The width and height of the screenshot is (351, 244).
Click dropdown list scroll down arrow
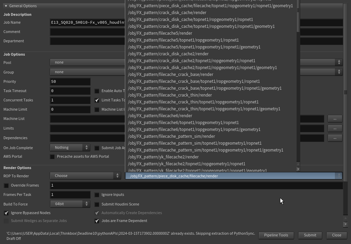click(x=298, y=169)
